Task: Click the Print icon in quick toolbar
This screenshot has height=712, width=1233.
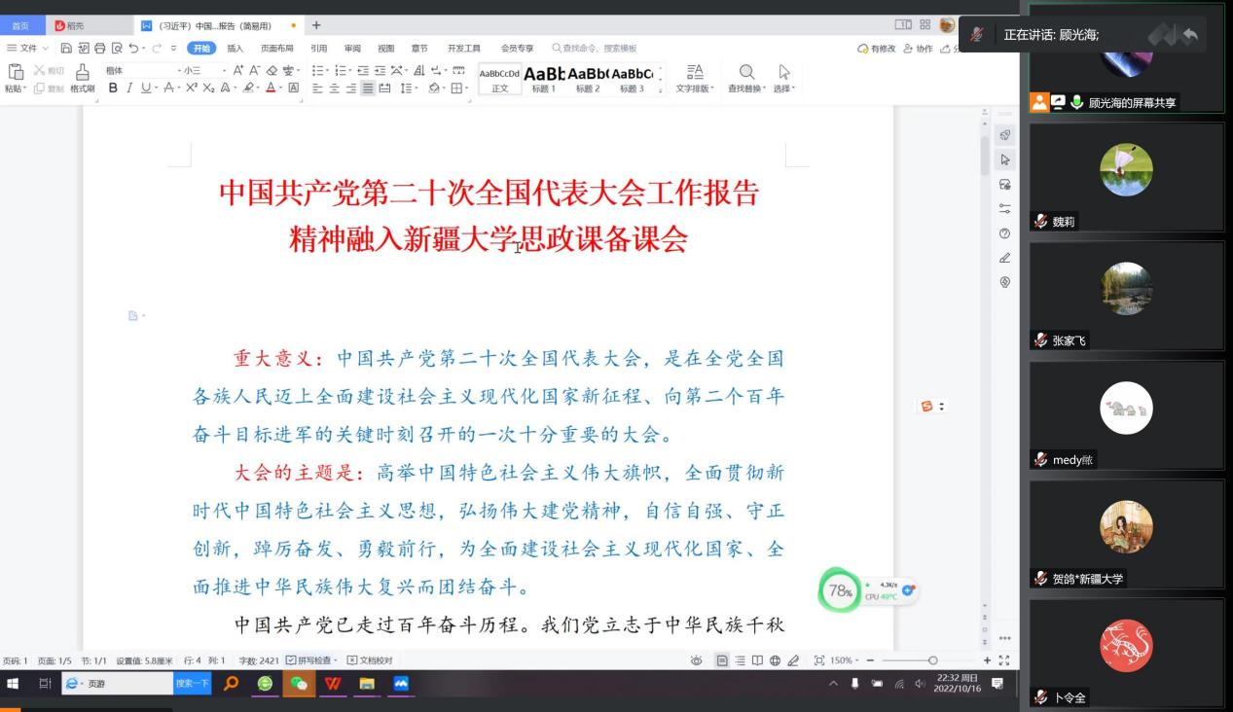Action: coord(99,48)
